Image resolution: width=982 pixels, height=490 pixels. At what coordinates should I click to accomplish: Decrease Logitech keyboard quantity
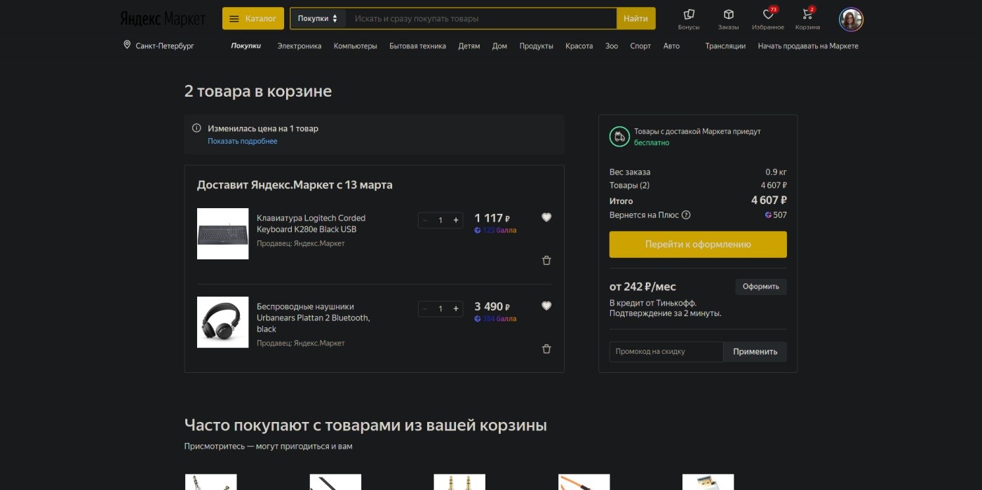pyautogui.click(x=425, y=220)
